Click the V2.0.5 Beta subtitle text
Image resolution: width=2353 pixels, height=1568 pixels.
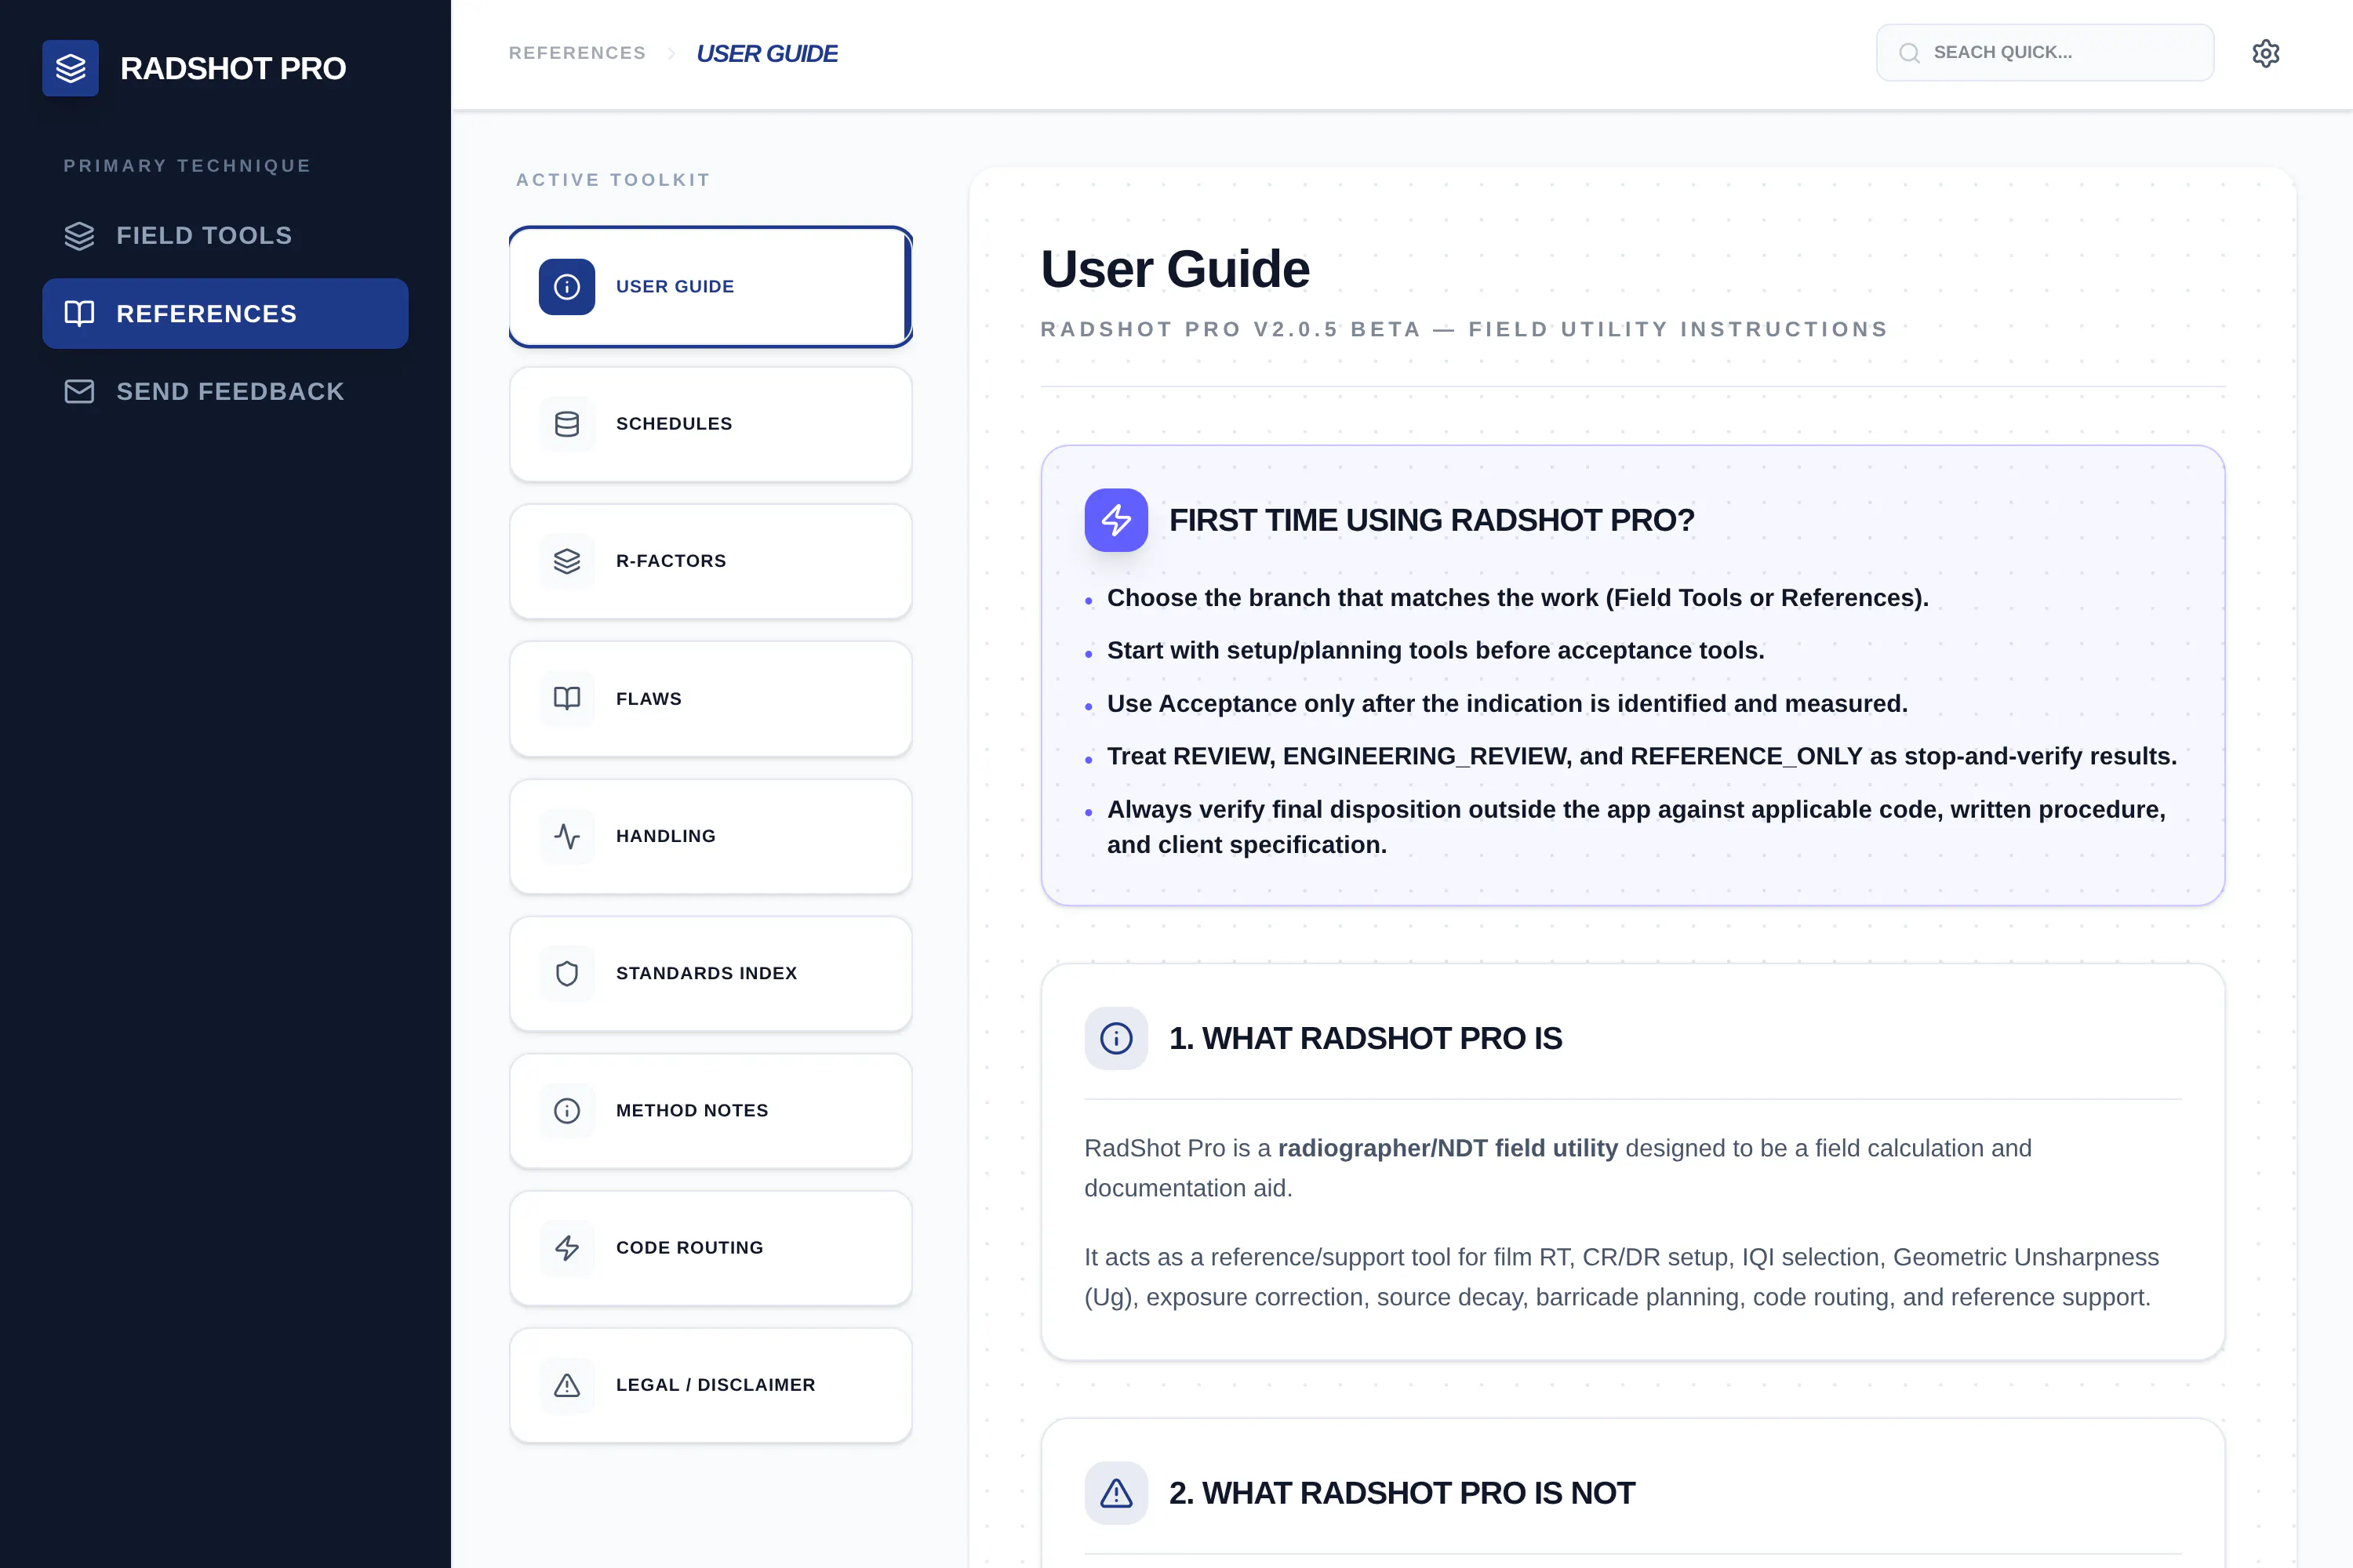point(1464,329)
